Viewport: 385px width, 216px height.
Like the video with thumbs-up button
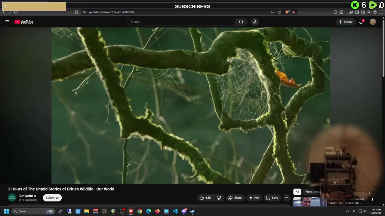pyautogui.click(x=205, y=198)
